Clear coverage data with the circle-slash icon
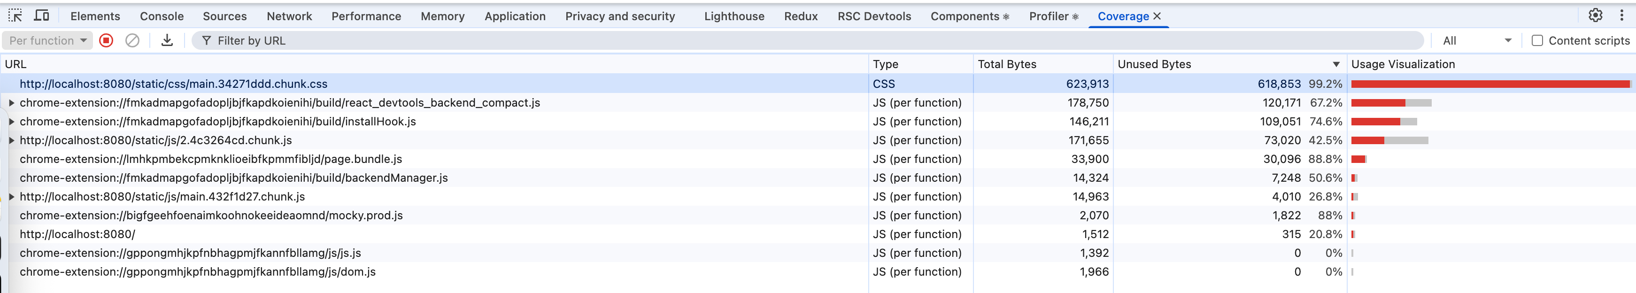1636x293 pixels. click(x=132, y=41)
